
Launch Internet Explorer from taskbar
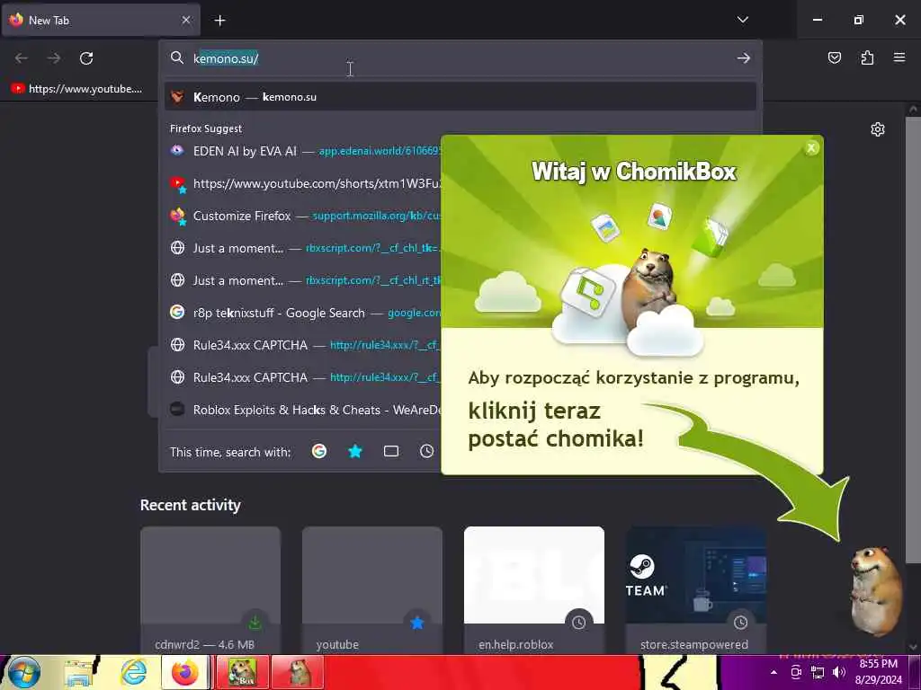(x=133, y=672)
